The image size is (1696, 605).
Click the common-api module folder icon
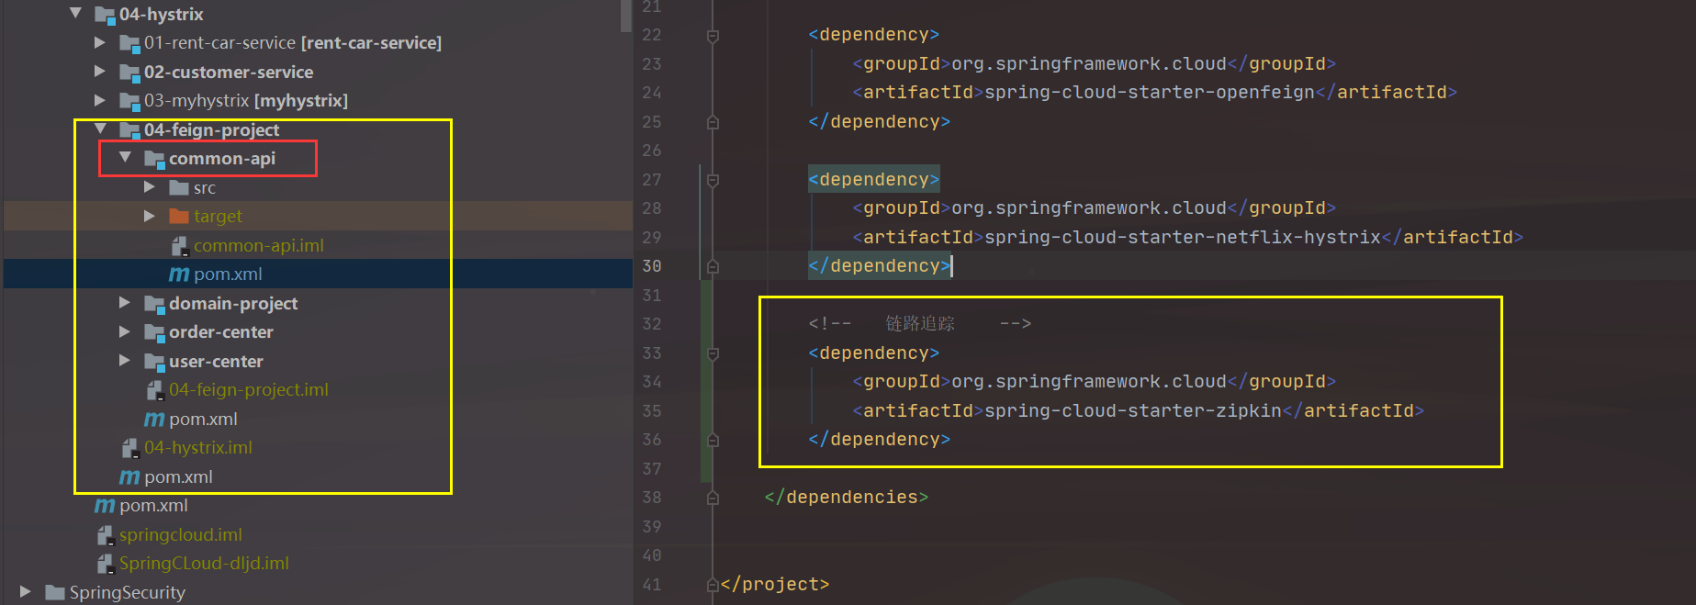(154, 159)
